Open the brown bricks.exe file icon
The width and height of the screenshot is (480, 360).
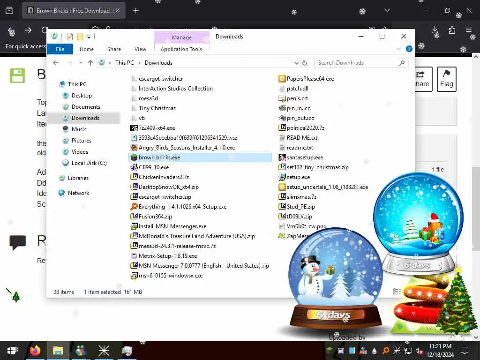[134, 157]
